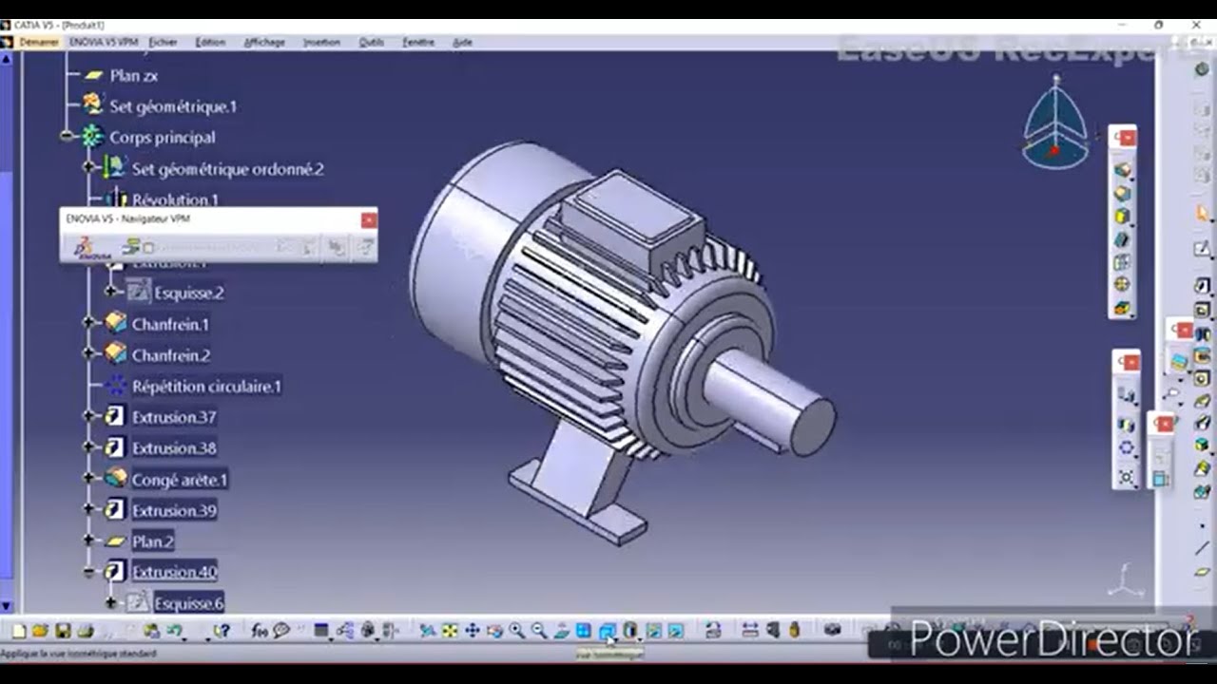Select the Pad tool on right toolbar

[x=1202, y=286]
